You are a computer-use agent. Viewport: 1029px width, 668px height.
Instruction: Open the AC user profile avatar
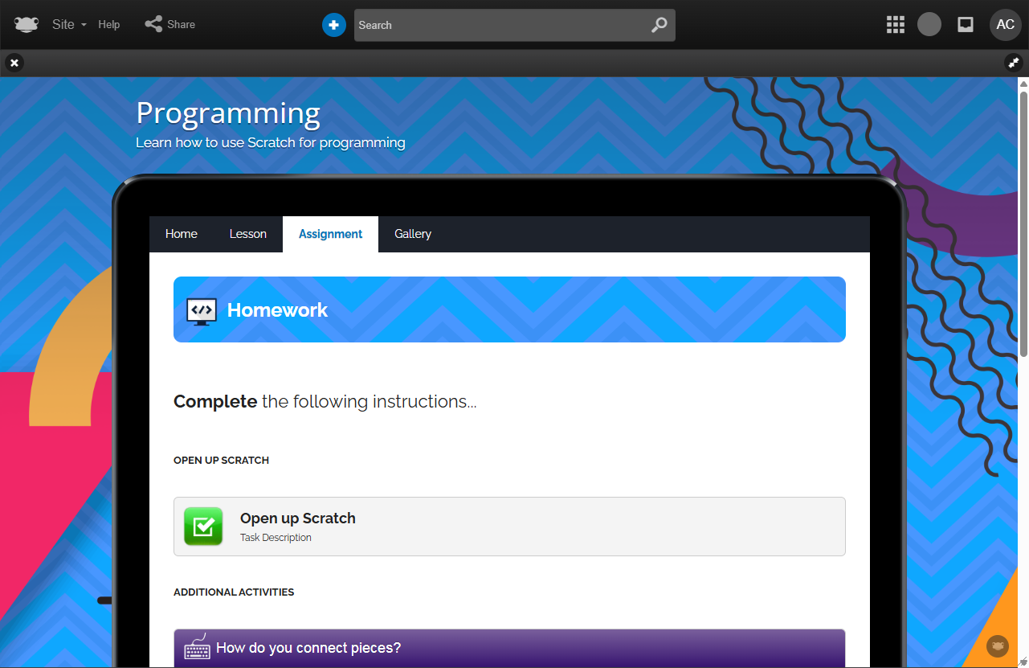click(1005, 25)
